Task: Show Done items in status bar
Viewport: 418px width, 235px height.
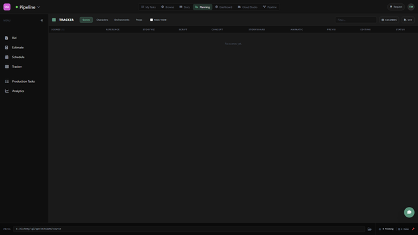Action: point(404,229)
